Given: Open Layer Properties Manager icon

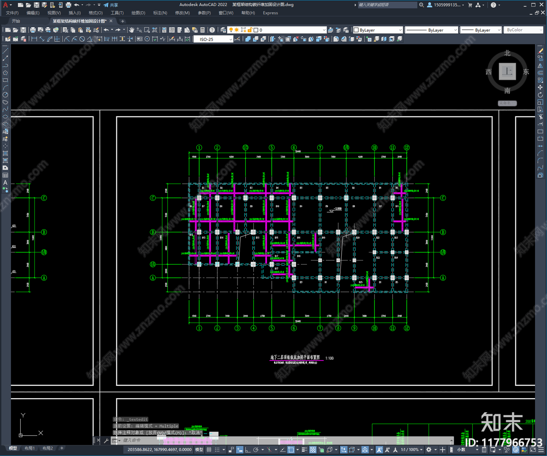Looking at the screenshot, I should (223, 30).
